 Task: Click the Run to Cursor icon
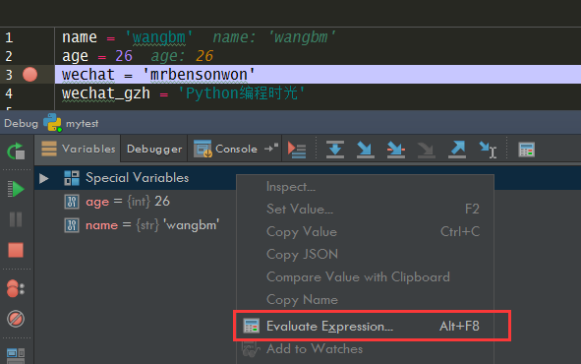click(488, 150)
